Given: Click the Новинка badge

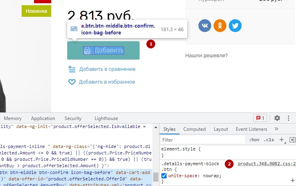Looking at the screenshot, I should click(x=36, y=11).
